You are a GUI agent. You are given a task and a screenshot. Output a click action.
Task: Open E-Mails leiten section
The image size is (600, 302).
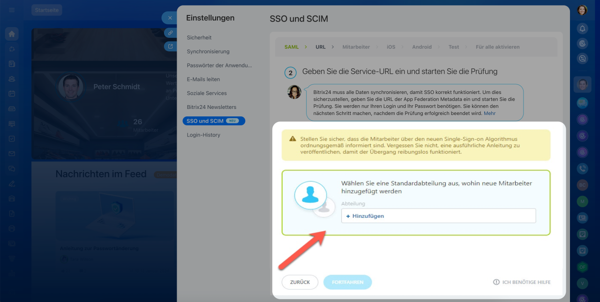pyautogui.click(x=203, y=79)
